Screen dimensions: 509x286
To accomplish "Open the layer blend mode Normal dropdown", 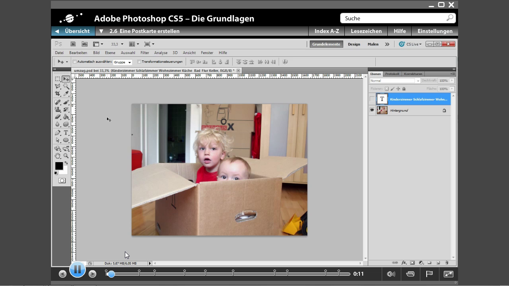I will (395, 81).
